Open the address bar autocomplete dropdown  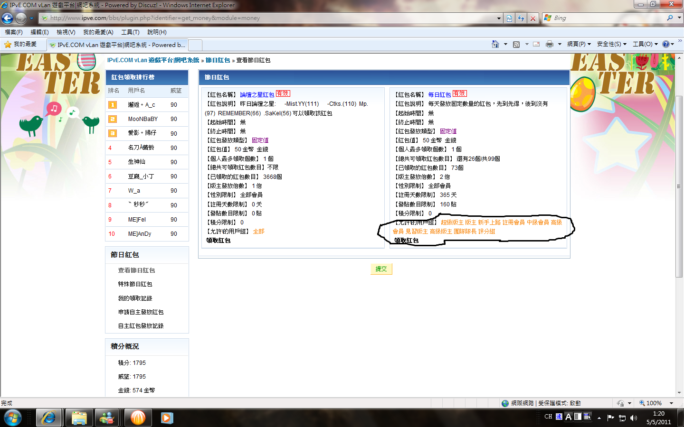click(499, 18)
